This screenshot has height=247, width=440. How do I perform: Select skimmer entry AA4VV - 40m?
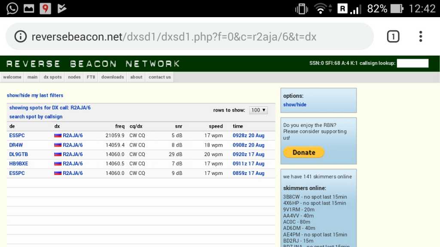pyautogui.click(x=298, y=216)
